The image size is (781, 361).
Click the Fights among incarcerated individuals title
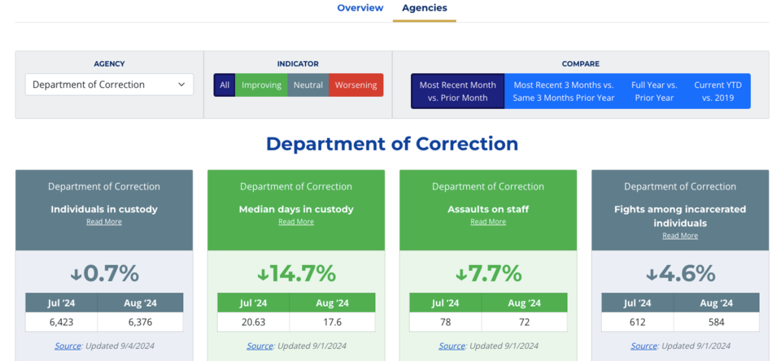coord(680,216)
